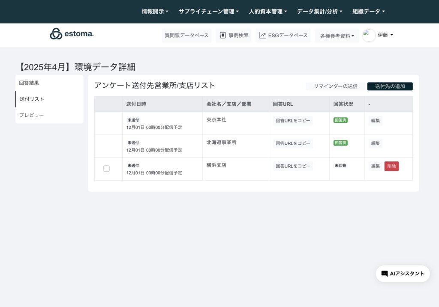Screen dimensions: 439x307
Task: Expand the サプライチェーン管理 dropdown menu
Action: [x=208, y=12]
